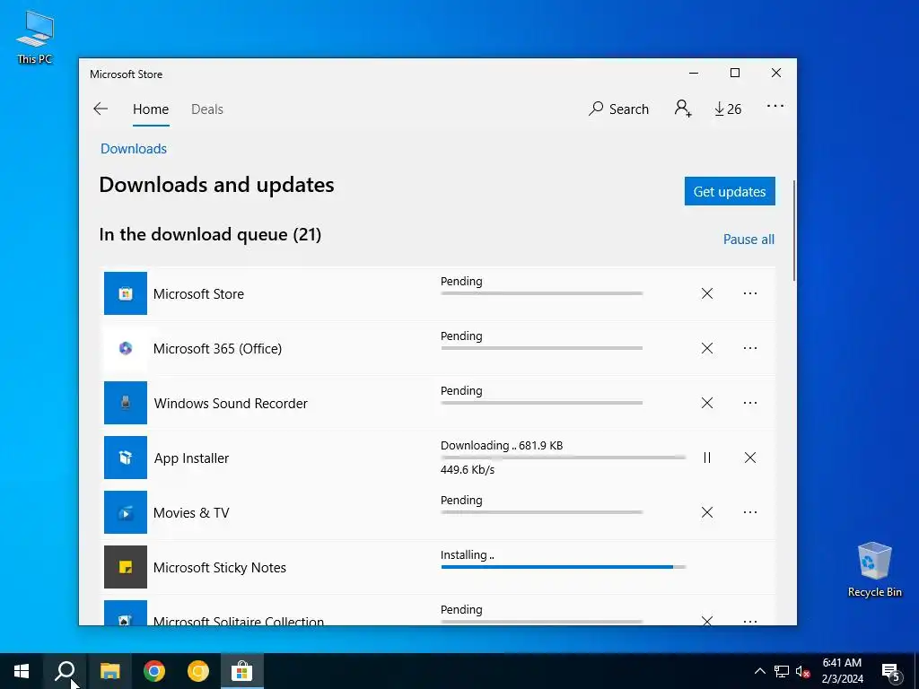Click the In the download queue (21) heading
Image resolution: width=919 pixels, height=689 pixels.
coord(210,234)
